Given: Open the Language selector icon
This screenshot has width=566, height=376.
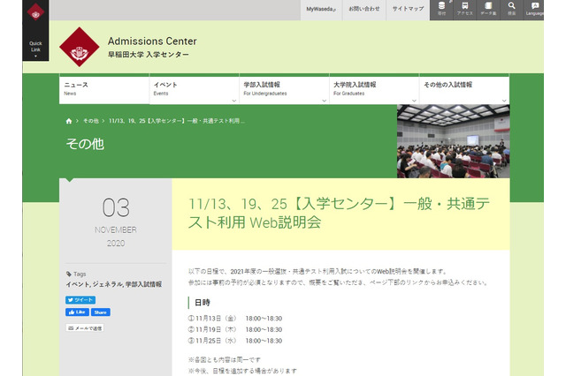Looking at the screenshot, I should point(534,9).
